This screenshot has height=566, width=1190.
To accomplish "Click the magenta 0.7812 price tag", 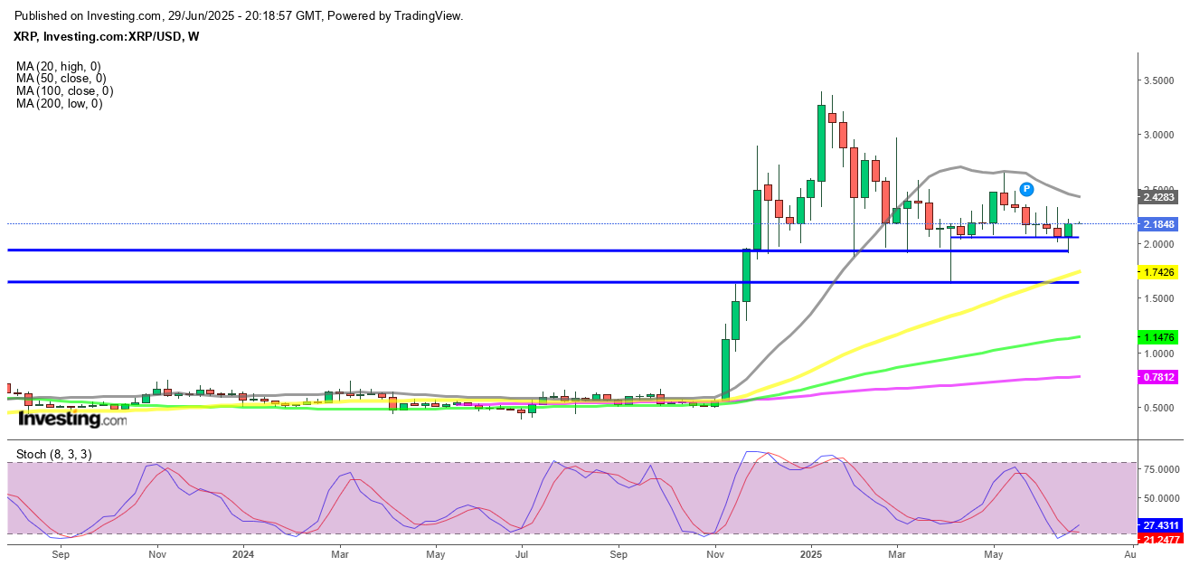I will [x=1161, y=377].
